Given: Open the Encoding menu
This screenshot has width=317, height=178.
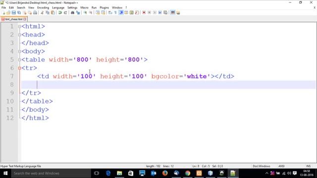Looking at the screenshot, I should [x=43, y=7].
